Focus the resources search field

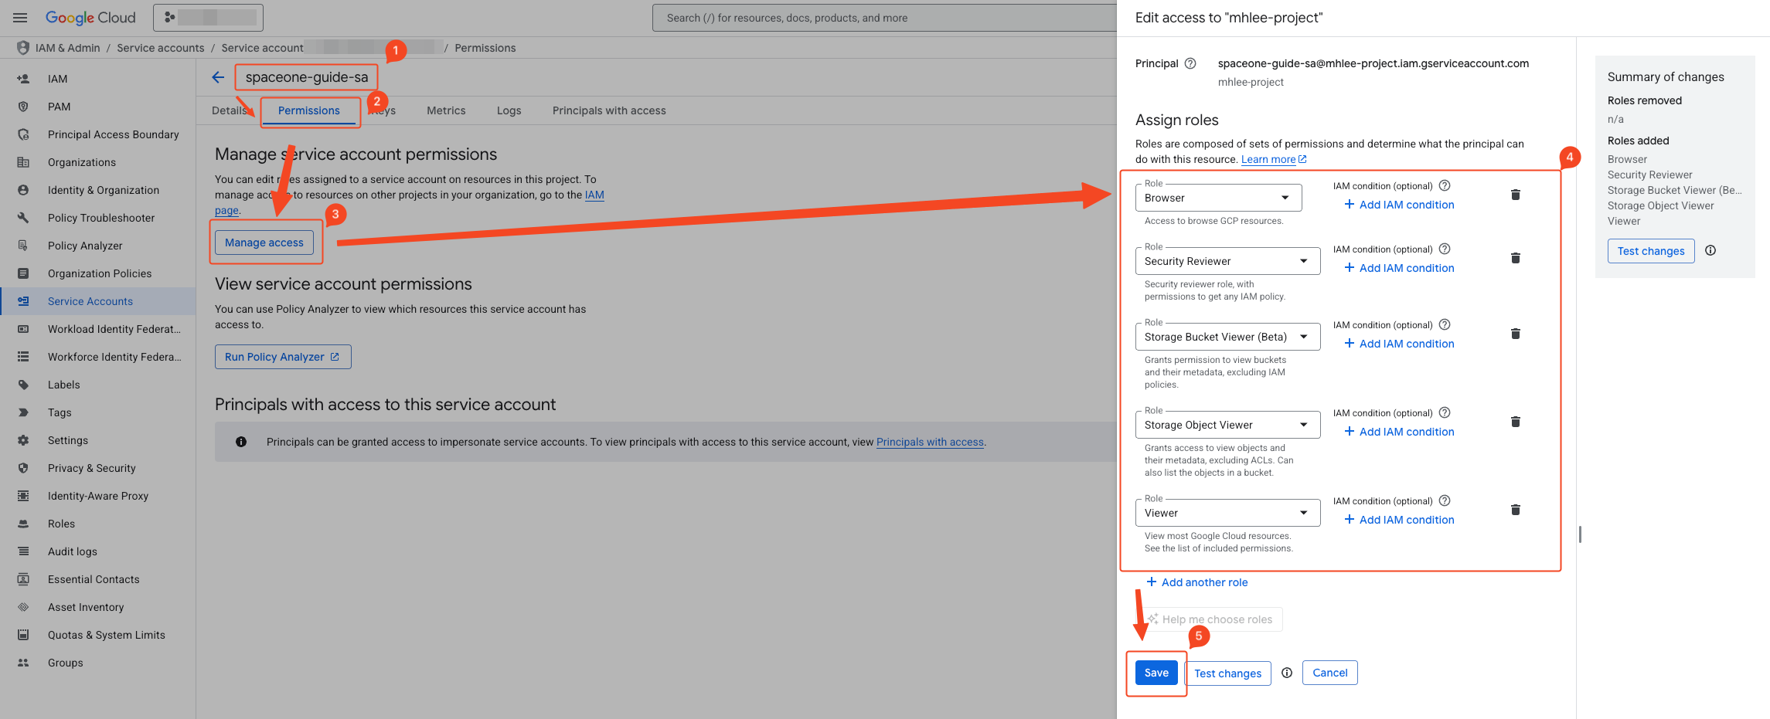click(x=884, y=18)
